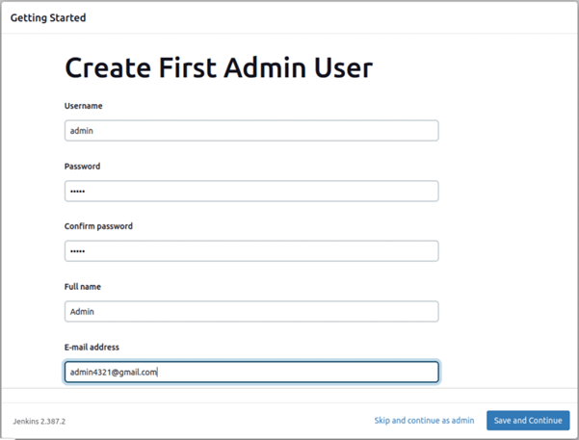Click the Save and Continue button
The width and height of the screenshot is (579, 440).
528,421
